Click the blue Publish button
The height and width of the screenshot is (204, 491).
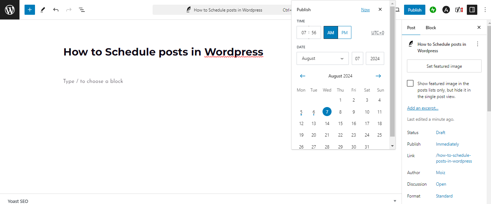point(415,10)
